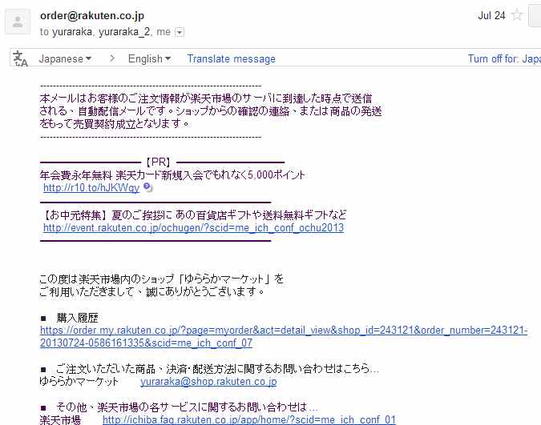This screenshot has height=425, width=541.
Task: Open the order.my.rakuten.co.jp purchase history link
Action: click(284, 336)
